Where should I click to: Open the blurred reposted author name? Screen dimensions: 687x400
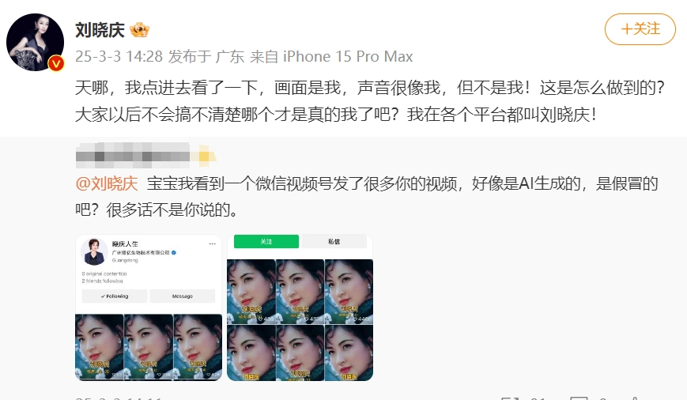pyautogui.click(x=133, y=156)
